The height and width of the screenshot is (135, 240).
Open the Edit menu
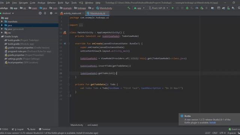click(8, 3)
